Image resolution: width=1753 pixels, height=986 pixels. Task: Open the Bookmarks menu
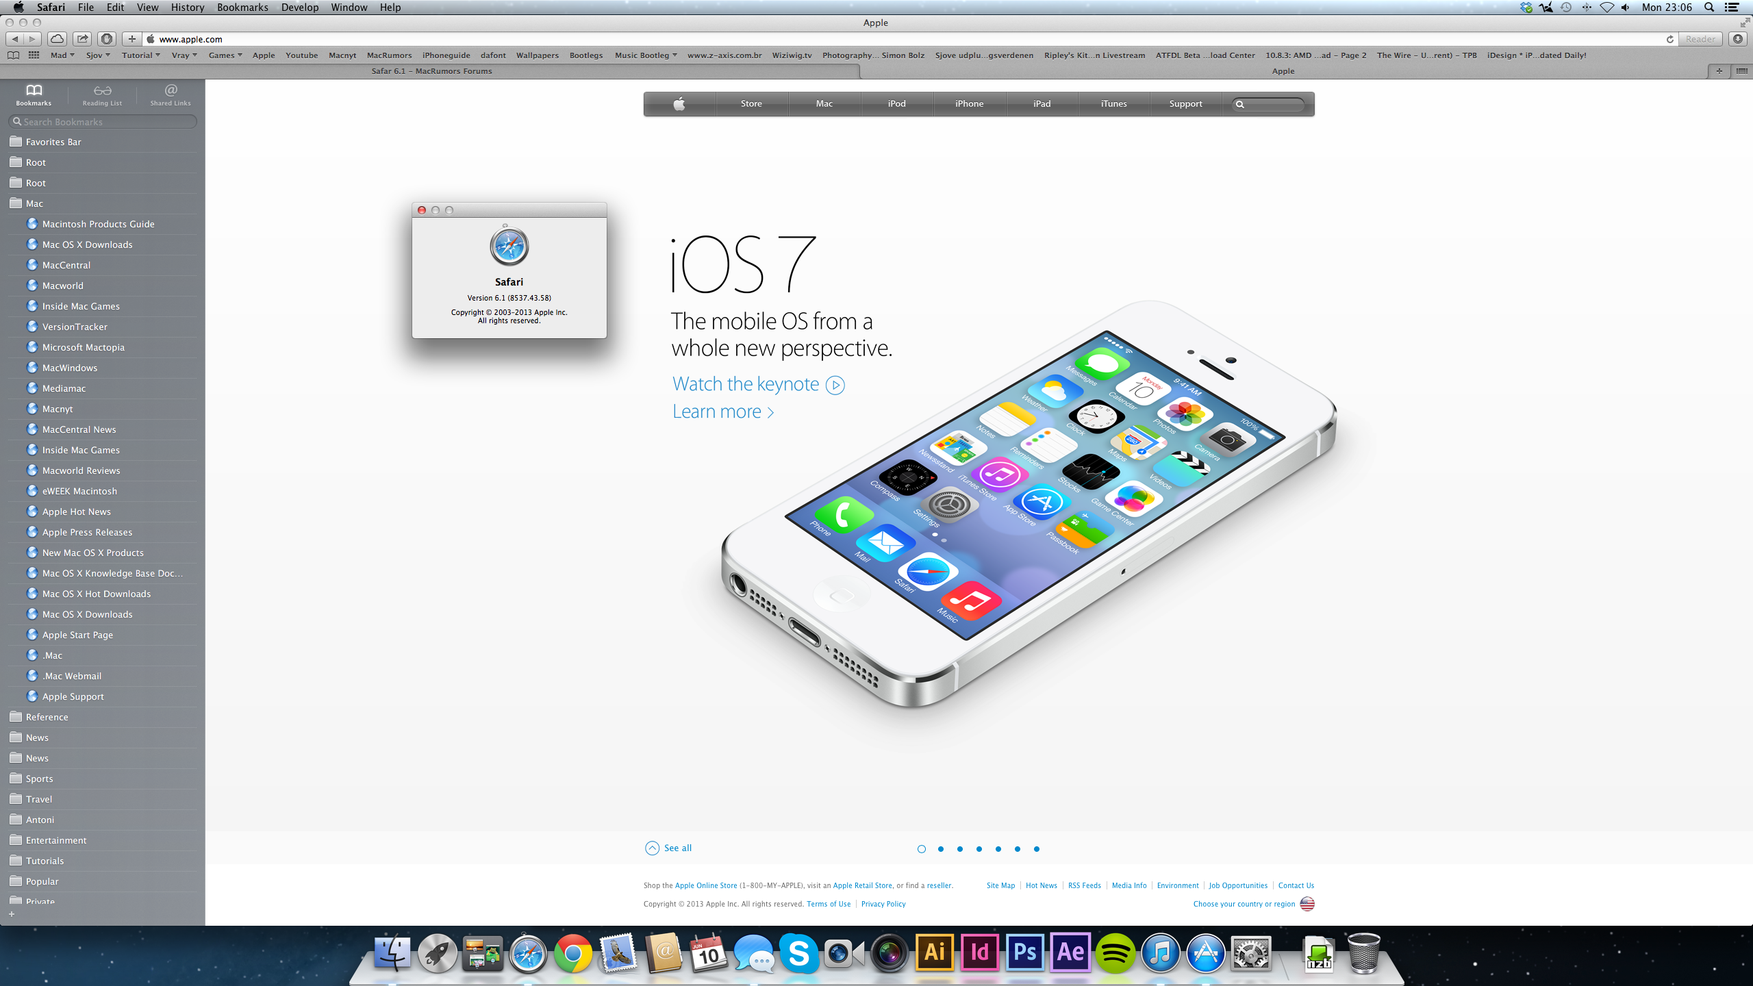tap(242, 8)
